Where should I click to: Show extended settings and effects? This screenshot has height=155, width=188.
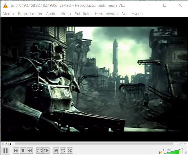[46, 151]
